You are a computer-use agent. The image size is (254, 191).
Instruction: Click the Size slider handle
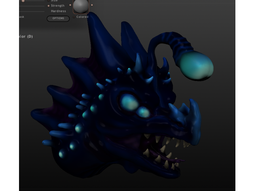click(23, 1)
